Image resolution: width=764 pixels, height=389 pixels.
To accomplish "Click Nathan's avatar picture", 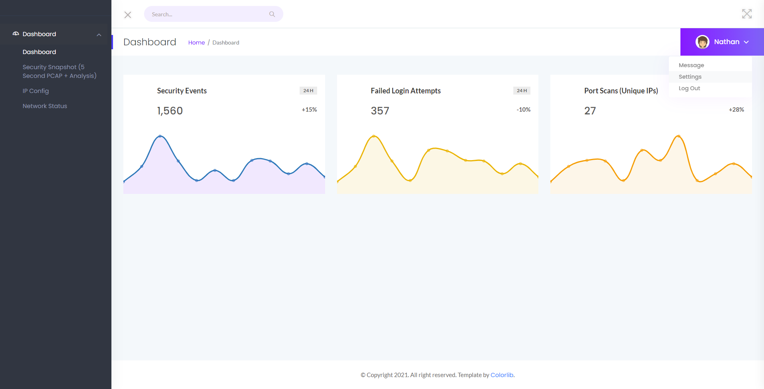I will [702, 42].
